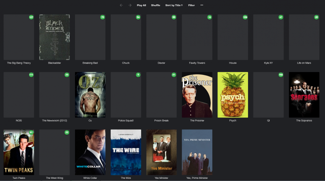Click the Kyle XY title text

(x=268, y=63)
